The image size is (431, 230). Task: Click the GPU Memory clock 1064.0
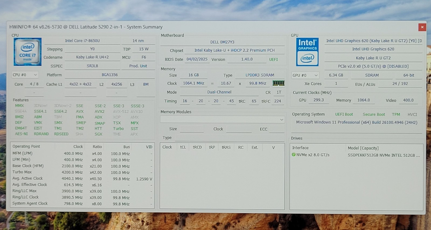364,100
